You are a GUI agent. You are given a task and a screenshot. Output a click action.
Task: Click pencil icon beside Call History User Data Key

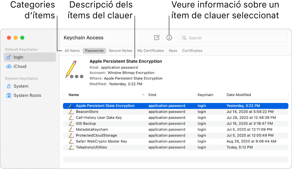71,118
